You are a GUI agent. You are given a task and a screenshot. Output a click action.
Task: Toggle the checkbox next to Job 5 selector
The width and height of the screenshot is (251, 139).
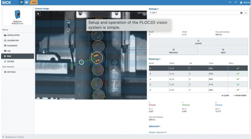tap(241, 13)
